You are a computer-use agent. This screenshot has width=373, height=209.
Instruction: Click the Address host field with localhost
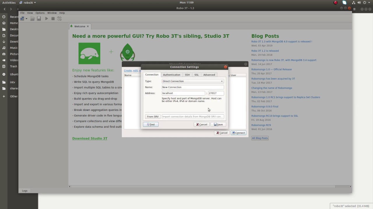pyautogui.click(x=183, y=93)
